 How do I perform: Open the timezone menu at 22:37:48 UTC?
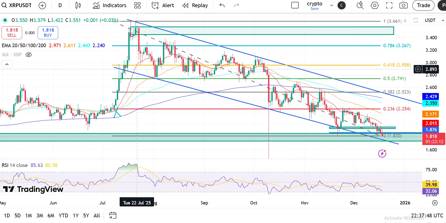(427, 216)
